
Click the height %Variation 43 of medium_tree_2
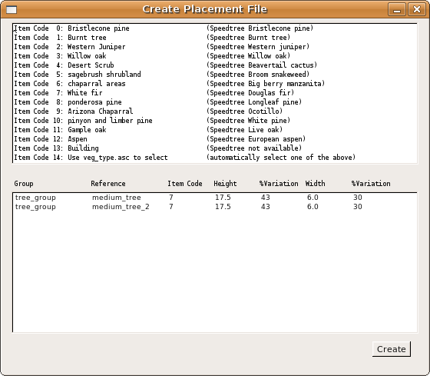pyautogui.click(x=266, y=207)
